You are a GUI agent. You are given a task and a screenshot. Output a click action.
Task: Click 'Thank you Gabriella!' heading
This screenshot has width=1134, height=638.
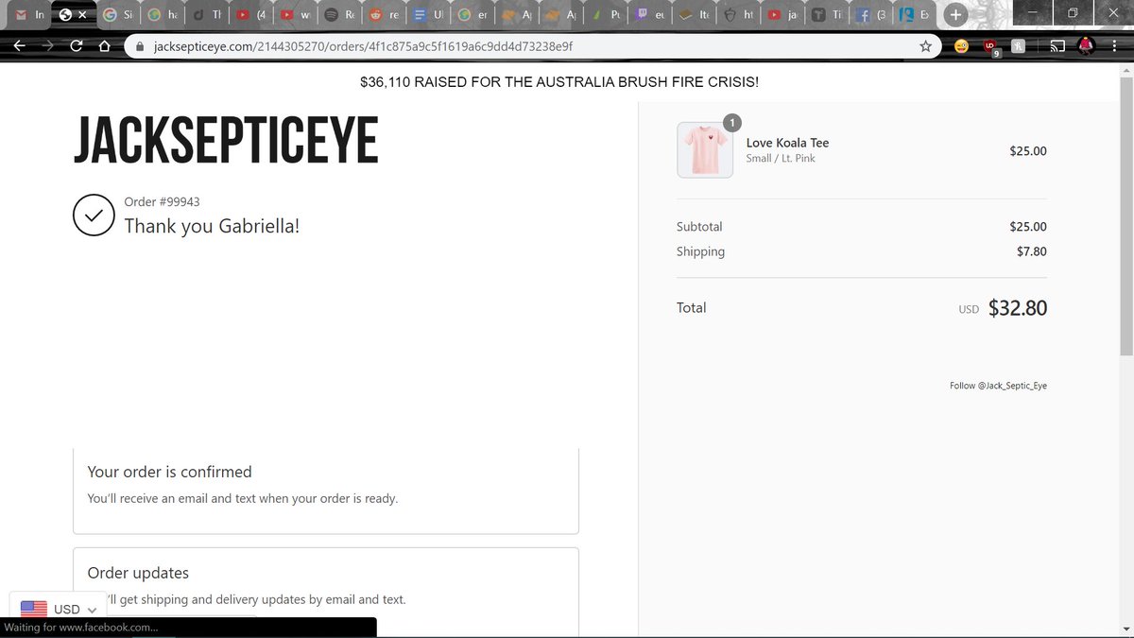pyautogui.click(x=212, y=226)
